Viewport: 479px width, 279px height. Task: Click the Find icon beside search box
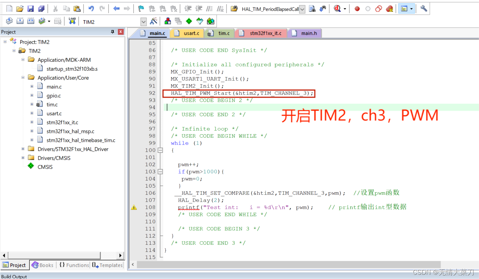(312, 9)
